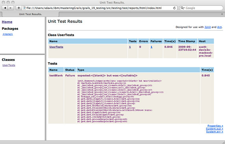Select the <none> package link
The width and height of the screenshot is (225, 144).
click(x=7, y=34)
